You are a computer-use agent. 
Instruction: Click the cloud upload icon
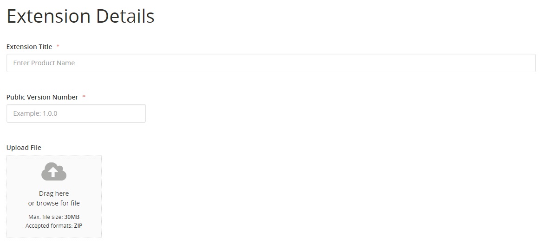coord(54,171)
